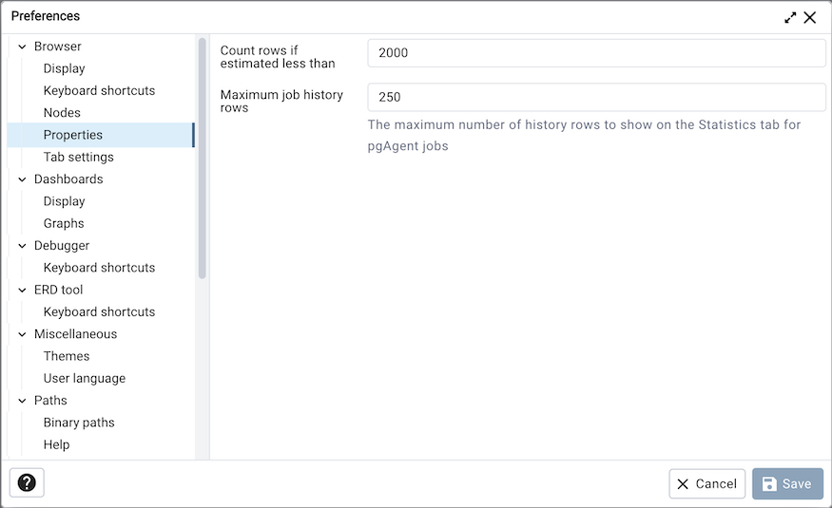Select ERD tool Keyboard shortcuts
The image size is (832, 508).
[99, 311]
